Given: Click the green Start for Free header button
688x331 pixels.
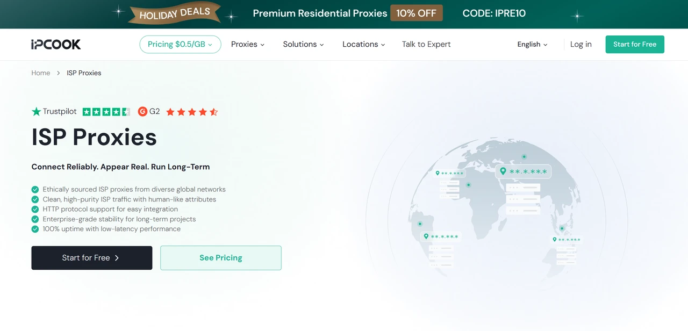Looking at the screenshot, I should [x=635, y=44].
